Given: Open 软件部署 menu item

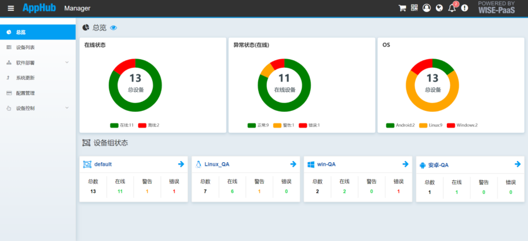Looking at the screenshot, I should click(x=38, y=63).
